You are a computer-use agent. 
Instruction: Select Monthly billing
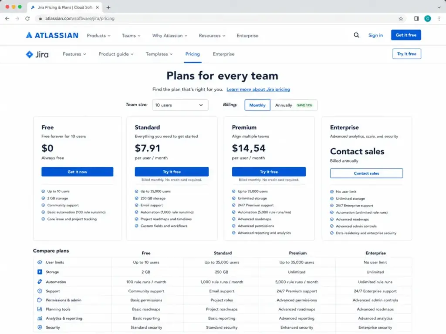(x=257, y=105)
